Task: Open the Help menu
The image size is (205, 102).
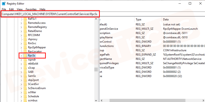Action: point(42,9)
